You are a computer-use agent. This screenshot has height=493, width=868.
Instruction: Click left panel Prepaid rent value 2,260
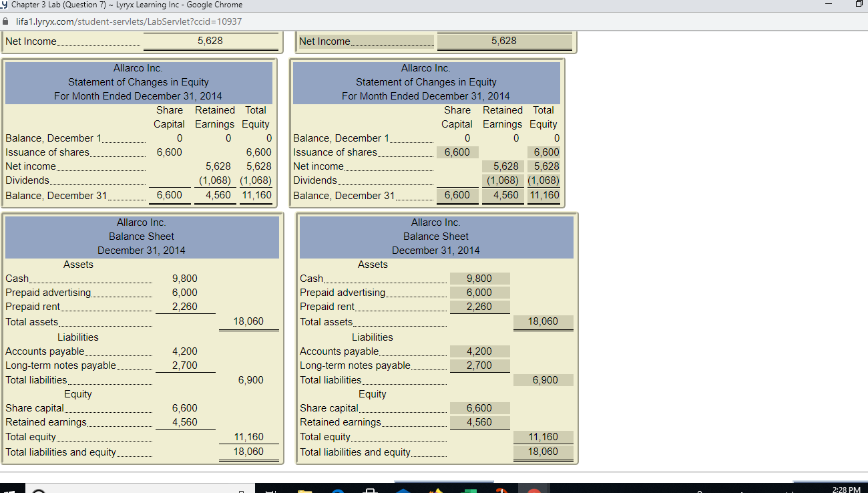pos(185,307)
